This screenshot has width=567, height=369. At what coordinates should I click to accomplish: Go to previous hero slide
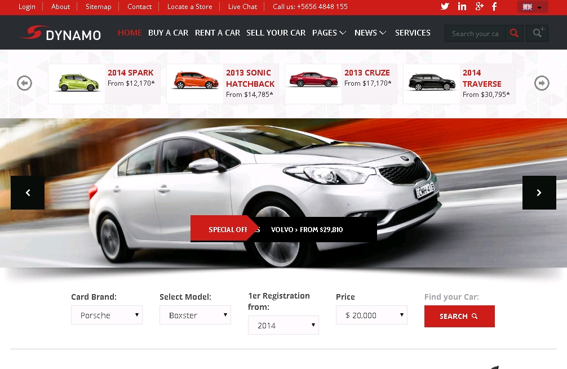(28, 193)
